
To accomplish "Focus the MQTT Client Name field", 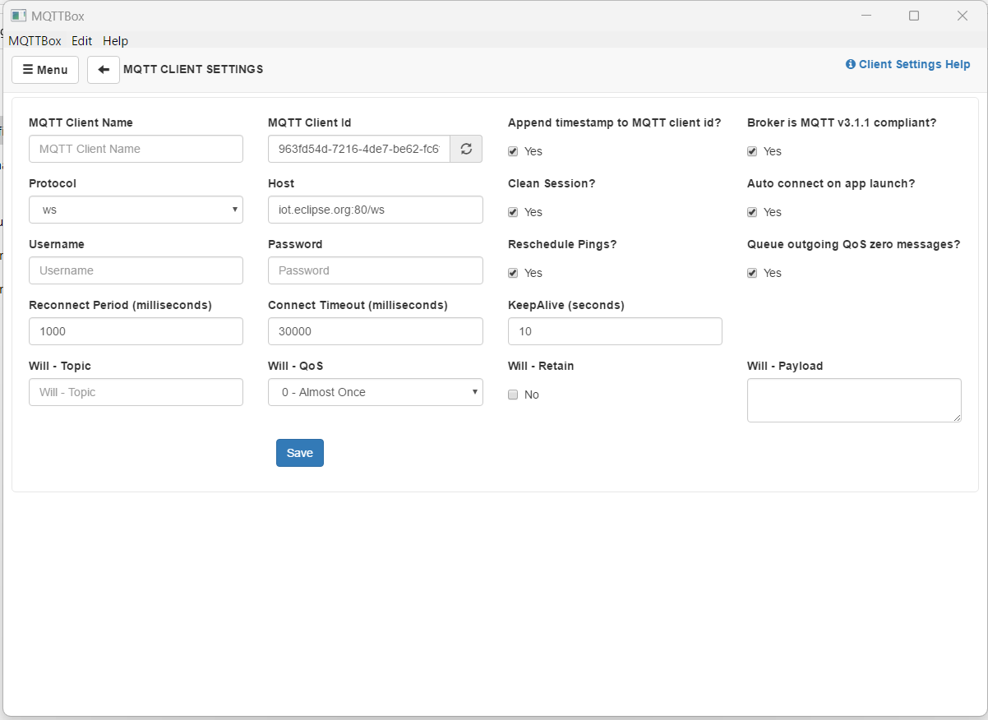I will click(136, 149).
